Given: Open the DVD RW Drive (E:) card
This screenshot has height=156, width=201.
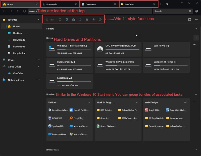Looking at the screenshot, I should 118,49.
